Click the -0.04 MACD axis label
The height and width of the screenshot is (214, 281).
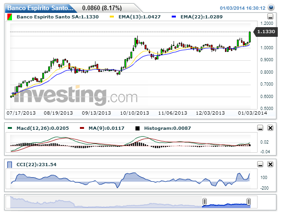pos(265,152)
